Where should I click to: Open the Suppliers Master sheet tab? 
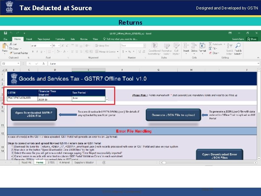coord(84,162)
